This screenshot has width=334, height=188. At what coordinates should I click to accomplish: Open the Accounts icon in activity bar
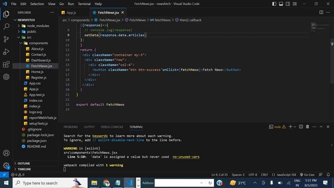click(x=6, y=153)
